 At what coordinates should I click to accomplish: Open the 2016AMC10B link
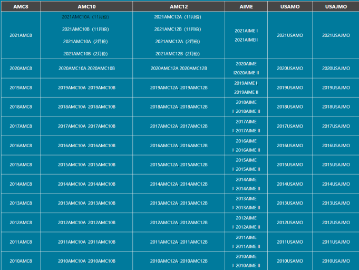(x=102, y=146)
